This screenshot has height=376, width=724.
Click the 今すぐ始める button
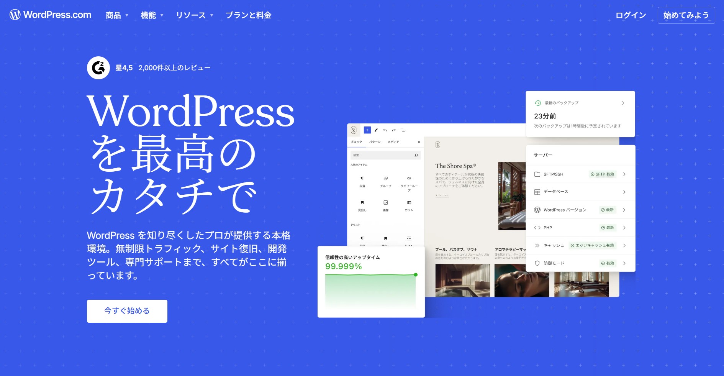127,311
